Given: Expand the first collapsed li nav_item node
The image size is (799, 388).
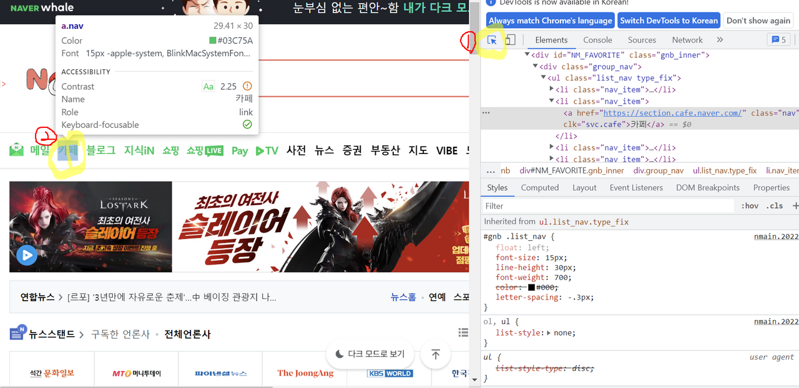Looking at the screenshot, I should coord(552,90).
